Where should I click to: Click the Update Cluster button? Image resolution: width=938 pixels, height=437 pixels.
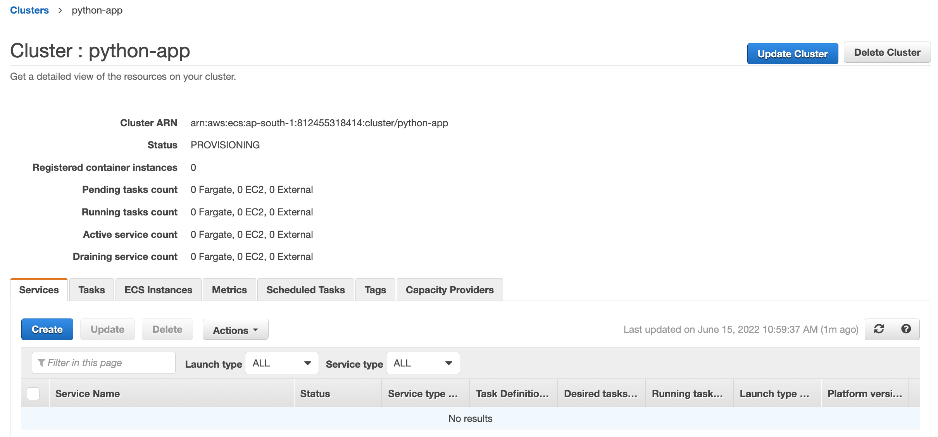tap(792, 53)
